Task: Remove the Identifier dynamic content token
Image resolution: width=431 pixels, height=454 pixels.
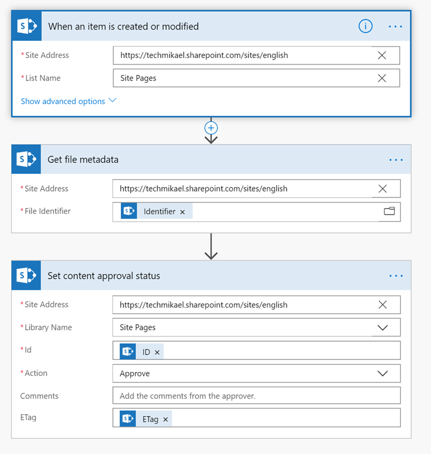Action: click(x=183, y=212)
